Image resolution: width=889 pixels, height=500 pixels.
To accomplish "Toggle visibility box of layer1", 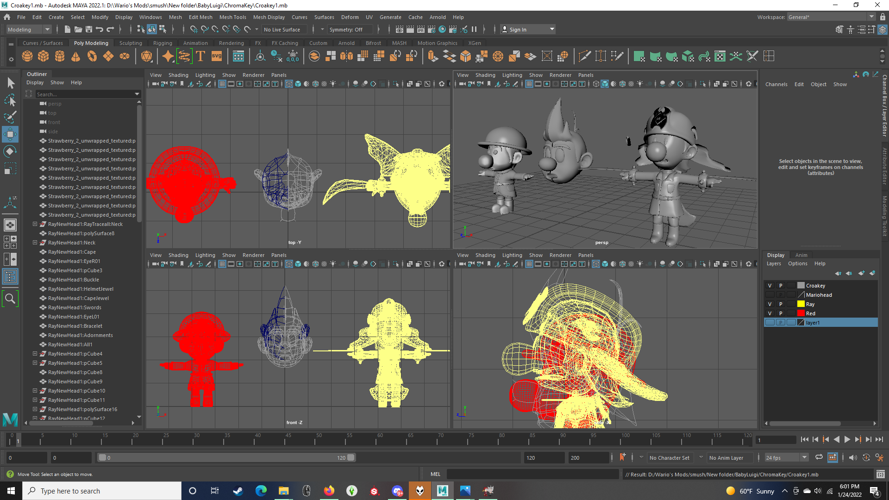I will pyautogui.click(x=770, y=323).
